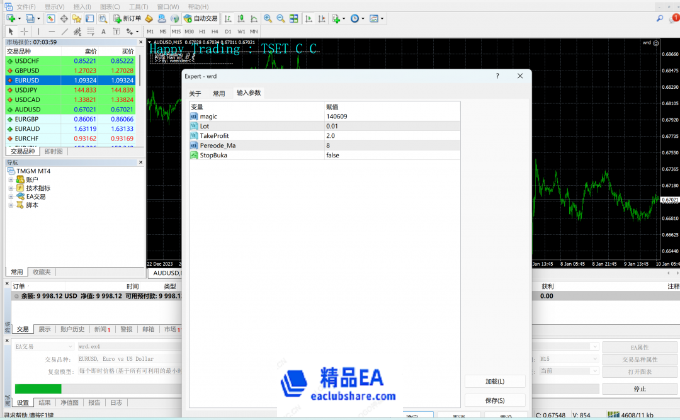The height and width of the screenshot is (420, 680).
Task: Select the crosshair cursor tool
Action: [x=24, y=31]
